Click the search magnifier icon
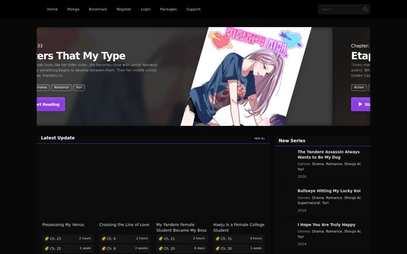This screenshot has width=407, height=254. click(365, 10)
